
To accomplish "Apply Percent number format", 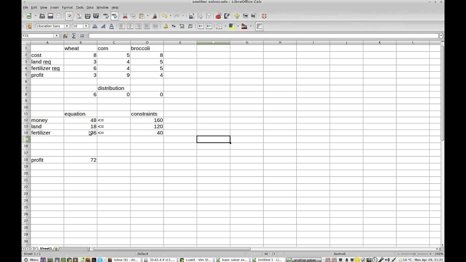I will (174, 26).
